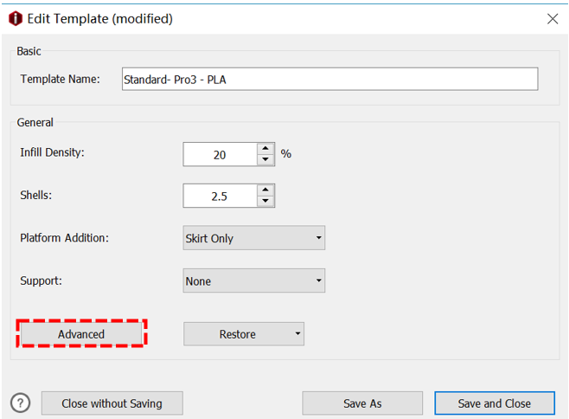Decrease Infill Density with down arrow

[x=265, y=160]
